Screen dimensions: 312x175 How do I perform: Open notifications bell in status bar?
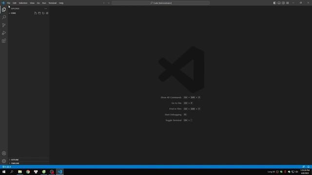click(x=309, y=167)
